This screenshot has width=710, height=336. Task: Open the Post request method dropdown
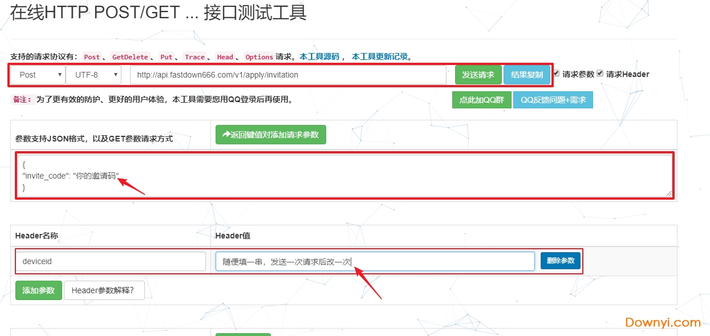pos(38,74)
